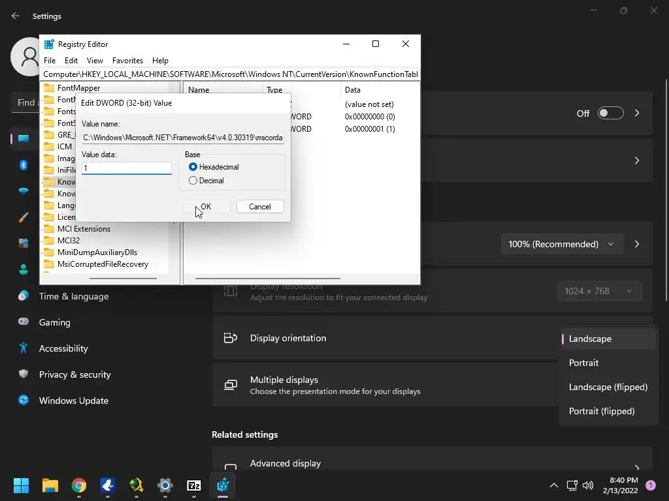Open File Explorer from taskbar
669x501 pixels.
50,485
